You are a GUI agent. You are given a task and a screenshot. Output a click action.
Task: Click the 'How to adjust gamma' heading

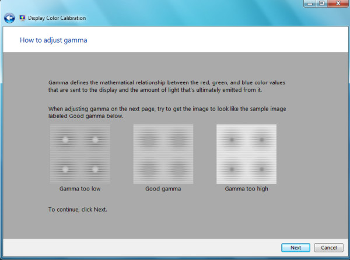pyautogui.click(x=54, y=40)
